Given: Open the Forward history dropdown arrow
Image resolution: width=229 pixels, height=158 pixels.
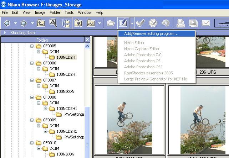Looking at the screenshot, I should 32,23.
